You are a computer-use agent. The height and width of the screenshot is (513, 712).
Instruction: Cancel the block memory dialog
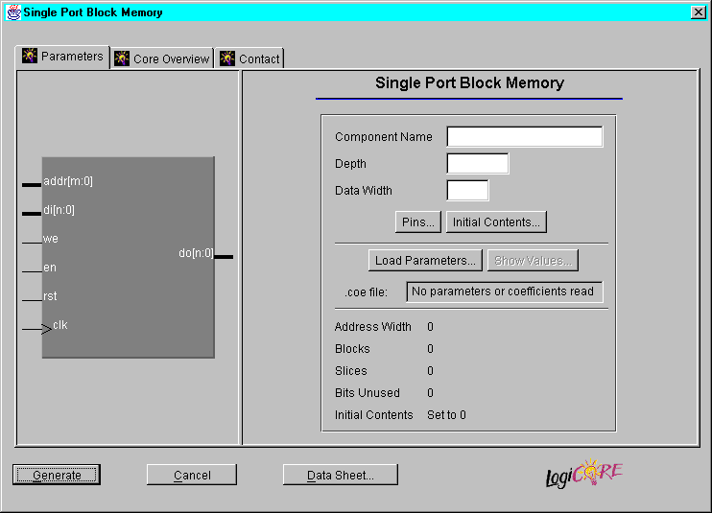click(192, 475)
